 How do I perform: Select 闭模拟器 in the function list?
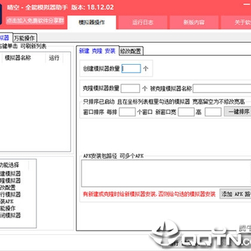coord(10,215)
